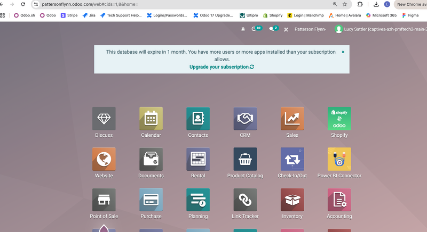Open the Stripe bookmark
427x232 pixels.
(x=69, y=15)
